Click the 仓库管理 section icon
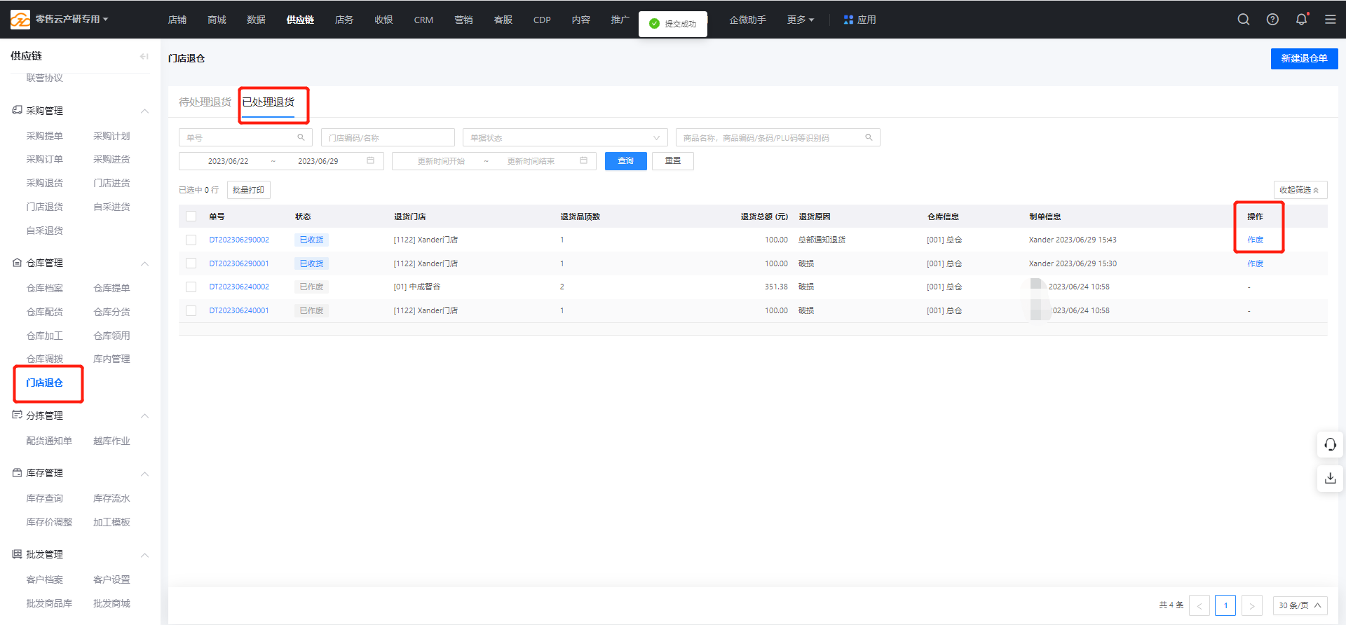This screenshot has width=1346, height=625. pyautogui.click(x=18, y=263)
